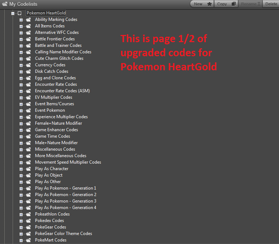The height and width of the screenshot is (244, 279).
Task: Expand the Egg and Clone Codes folder
Action: [x=21, y=78]
